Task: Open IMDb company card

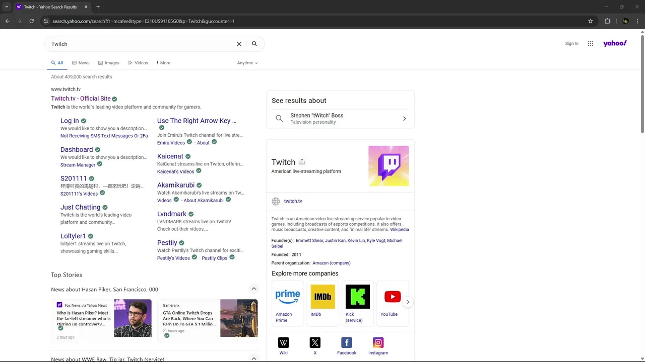Action: [322, 303]
